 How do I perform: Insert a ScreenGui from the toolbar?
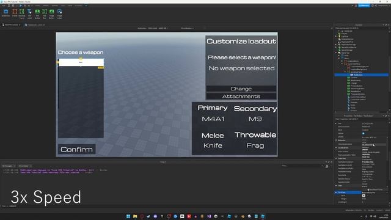point(5,13)
